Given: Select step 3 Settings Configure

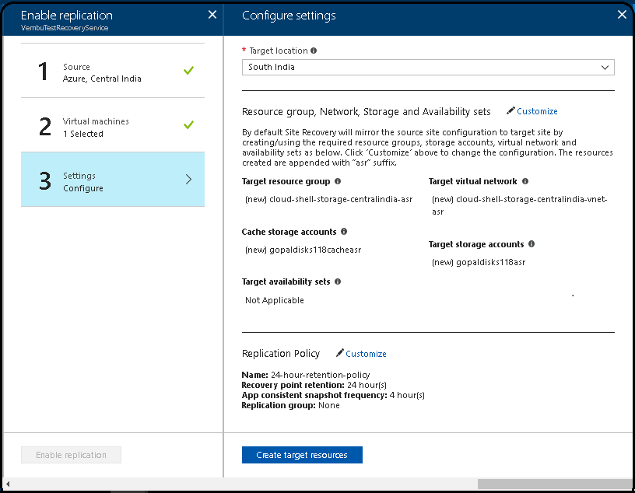Looking at the screenshot, I should (x=113, y=180).
